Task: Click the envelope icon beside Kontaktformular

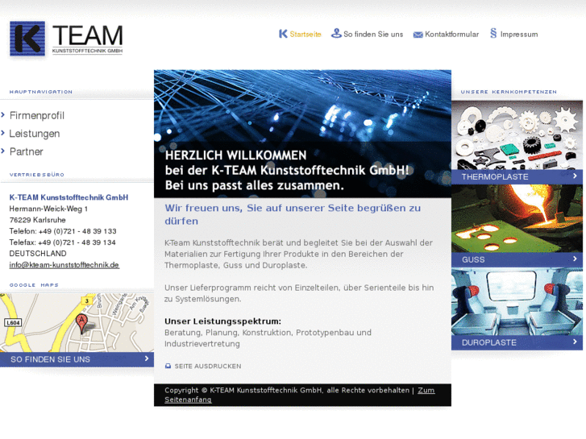Action: point(418,35)
